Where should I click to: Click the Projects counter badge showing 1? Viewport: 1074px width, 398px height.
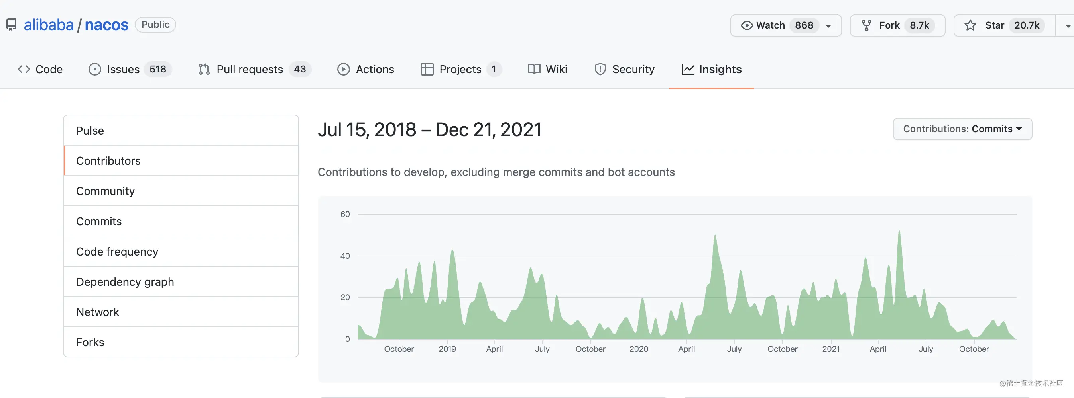coord(494,69)
